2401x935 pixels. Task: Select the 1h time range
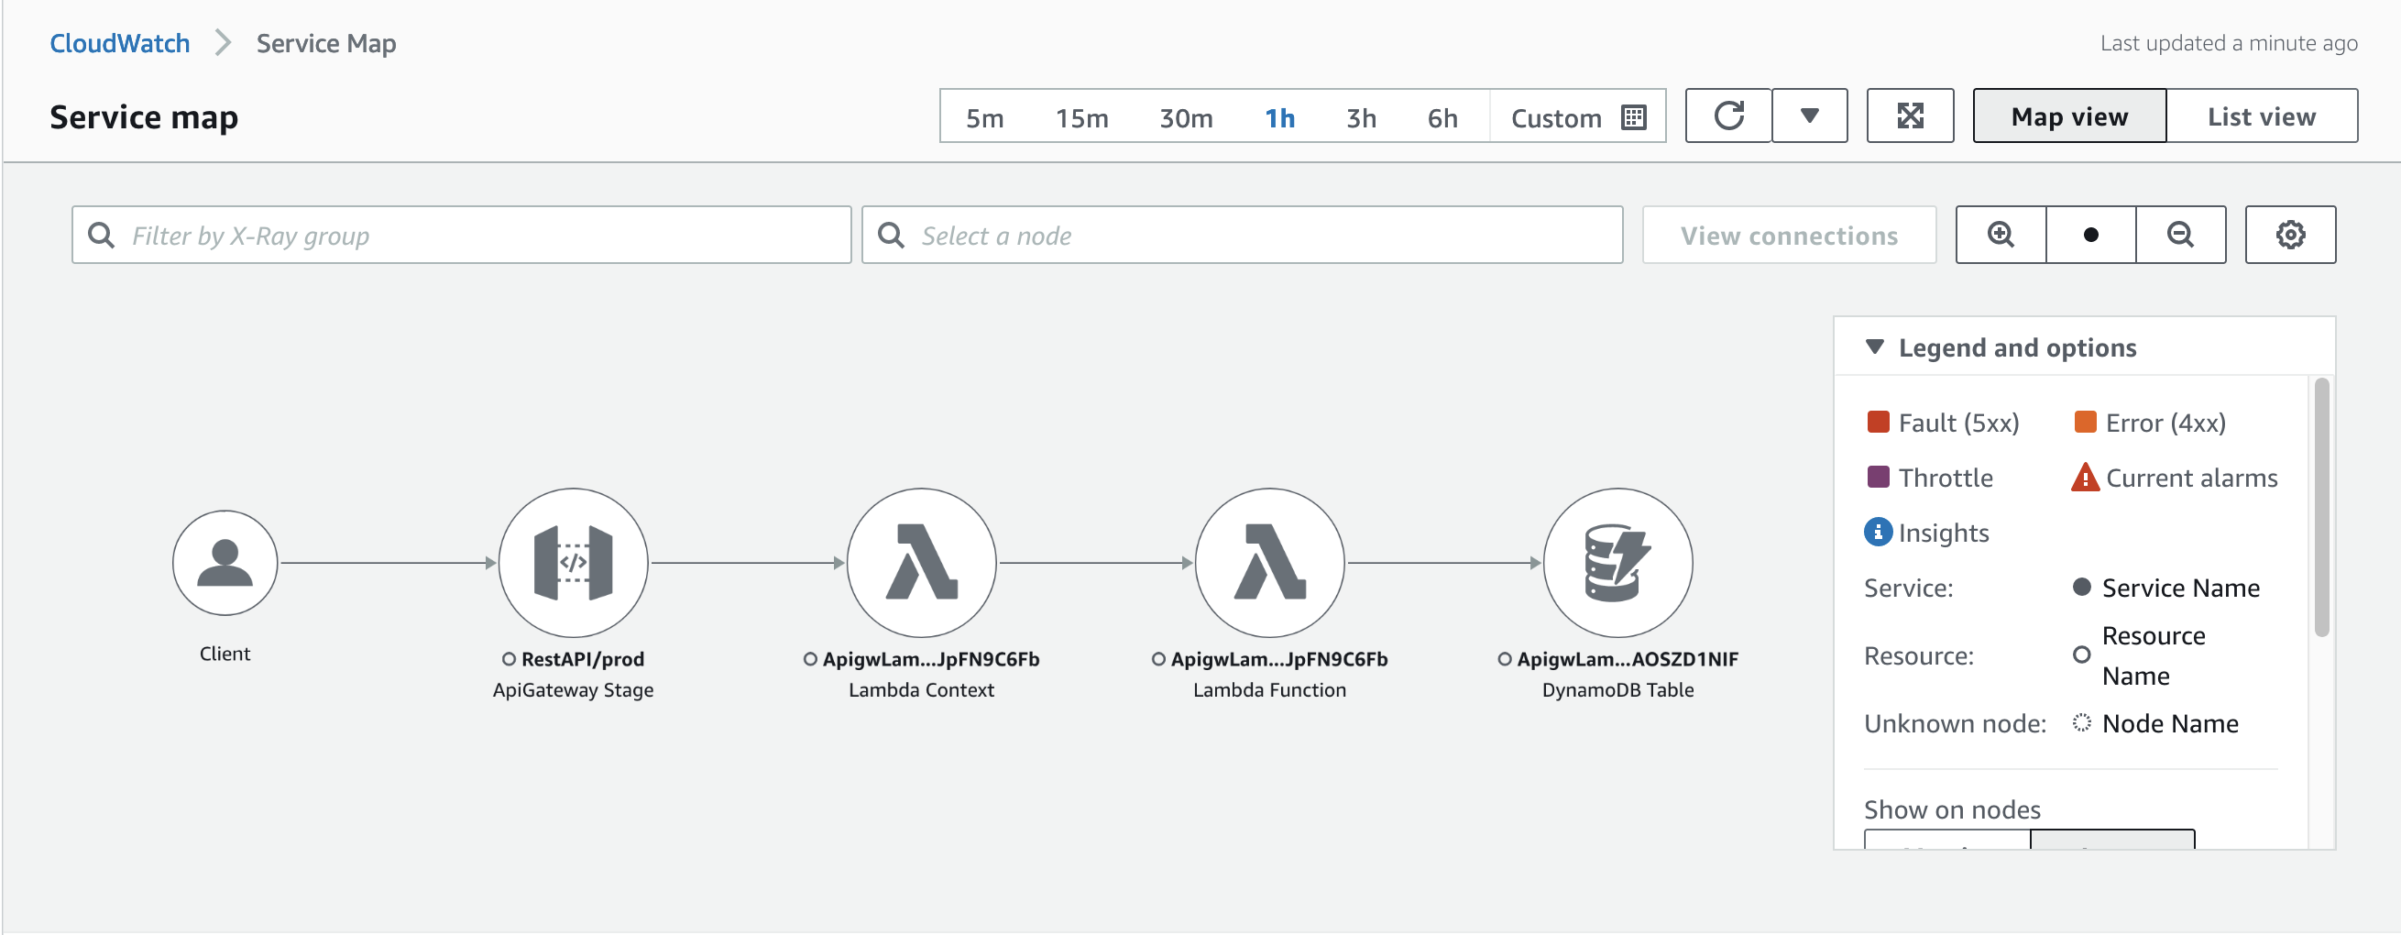click(x=1279, y=117)
